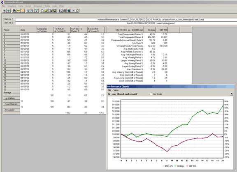Open the View menu in Performance Charts

(x=116, y=90)
